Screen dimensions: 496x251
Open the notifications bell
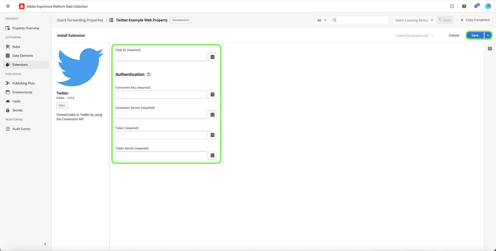click(476, 6)
